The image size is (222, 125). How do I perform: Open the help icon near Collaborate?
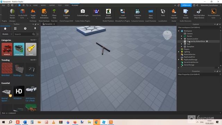[x=194, y=5]
